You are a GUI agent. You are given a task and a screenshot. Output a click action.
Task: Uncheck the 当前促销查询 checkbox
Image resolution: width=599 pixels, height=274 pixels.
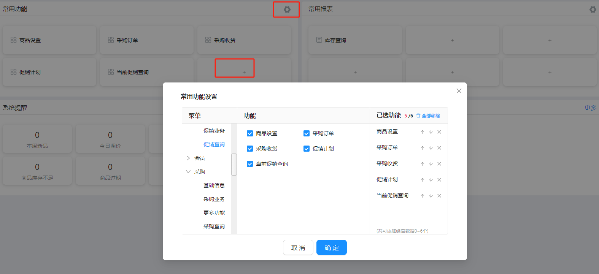250,164
